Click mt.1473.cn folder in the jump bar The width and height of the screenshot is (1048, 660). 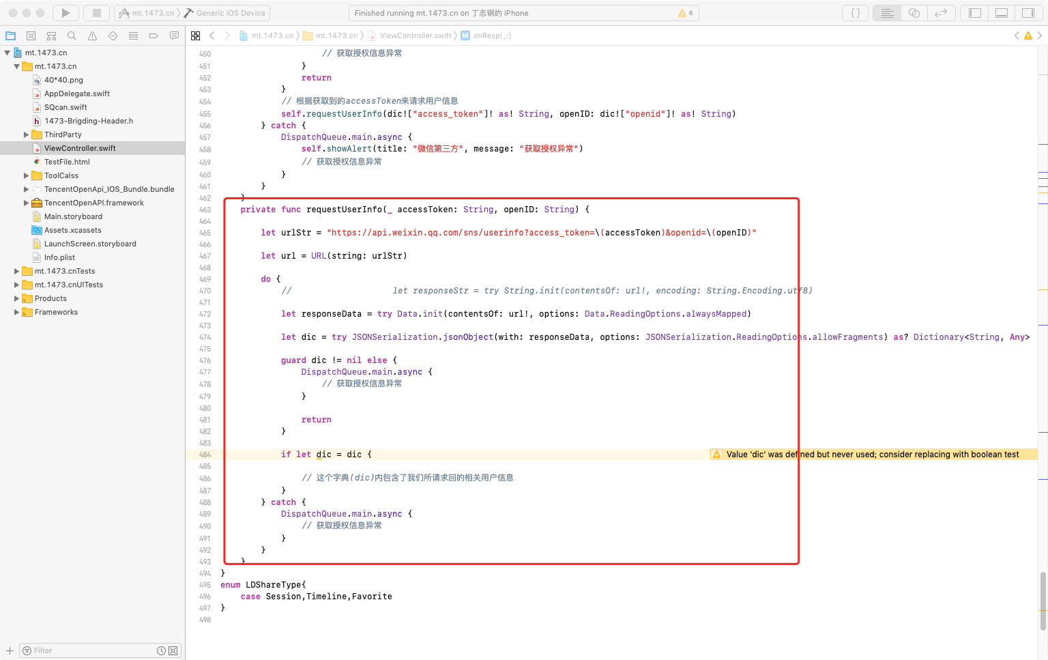pos(330,35)
